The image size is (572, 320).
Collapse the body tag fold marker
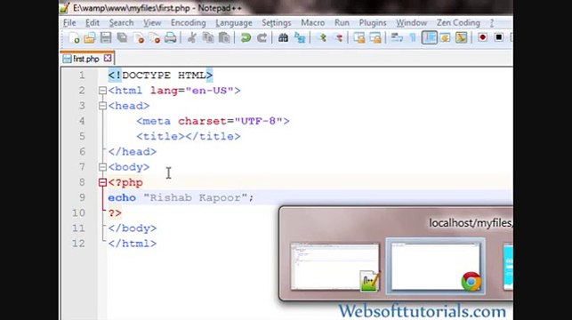102,167
